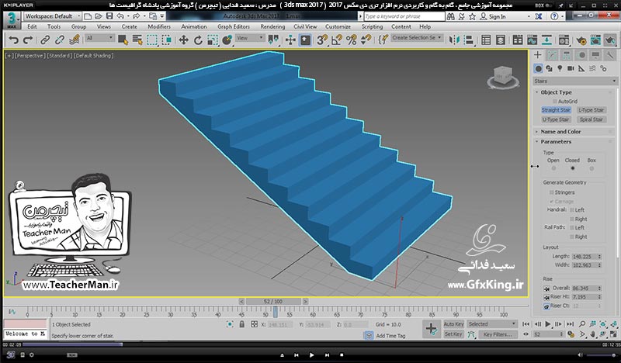Open the Workspace Default dropdown
The height and width of the screenshot is (363, 621).
click(52, 16)
